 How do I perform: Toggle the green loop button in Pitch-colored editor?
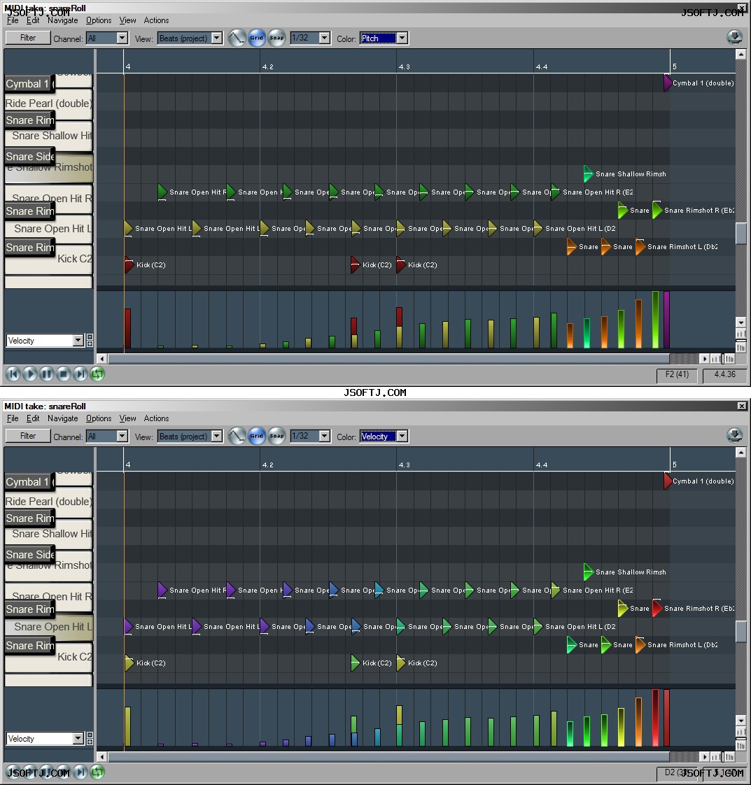pyautogui.click(x=97, y=374)
